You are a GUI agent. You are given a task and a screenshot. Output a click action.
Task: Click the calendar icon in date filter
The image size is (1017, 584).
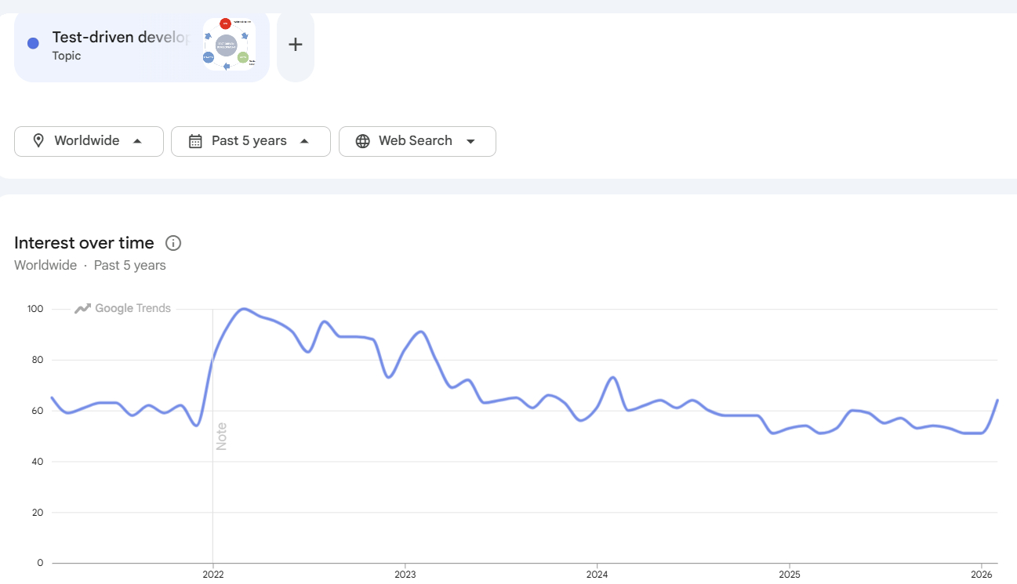195,141
